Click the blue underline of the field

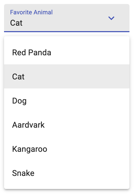coord(67,32)
